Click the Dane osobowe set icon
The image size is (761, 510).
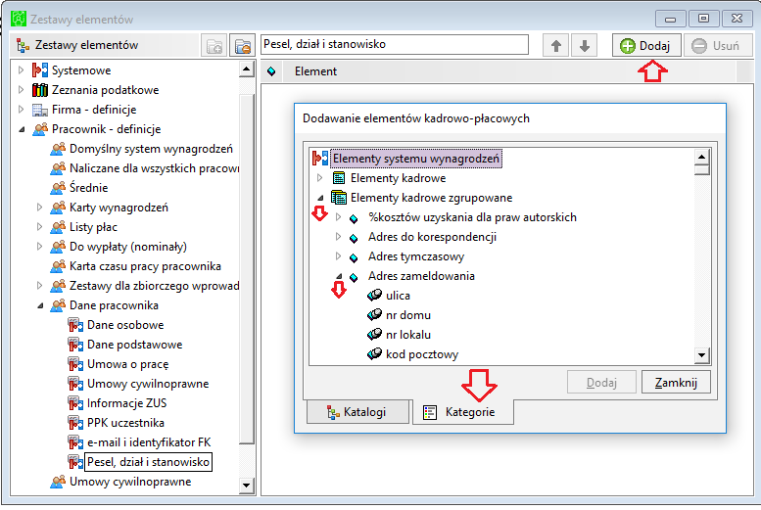[75, 325]
